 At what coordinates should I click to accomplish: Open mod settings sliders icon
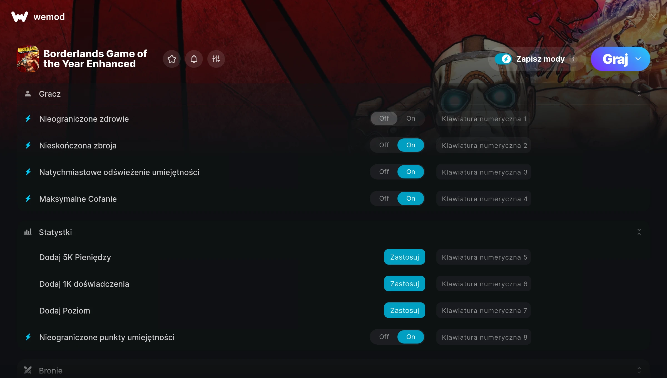tap(216, 59)
